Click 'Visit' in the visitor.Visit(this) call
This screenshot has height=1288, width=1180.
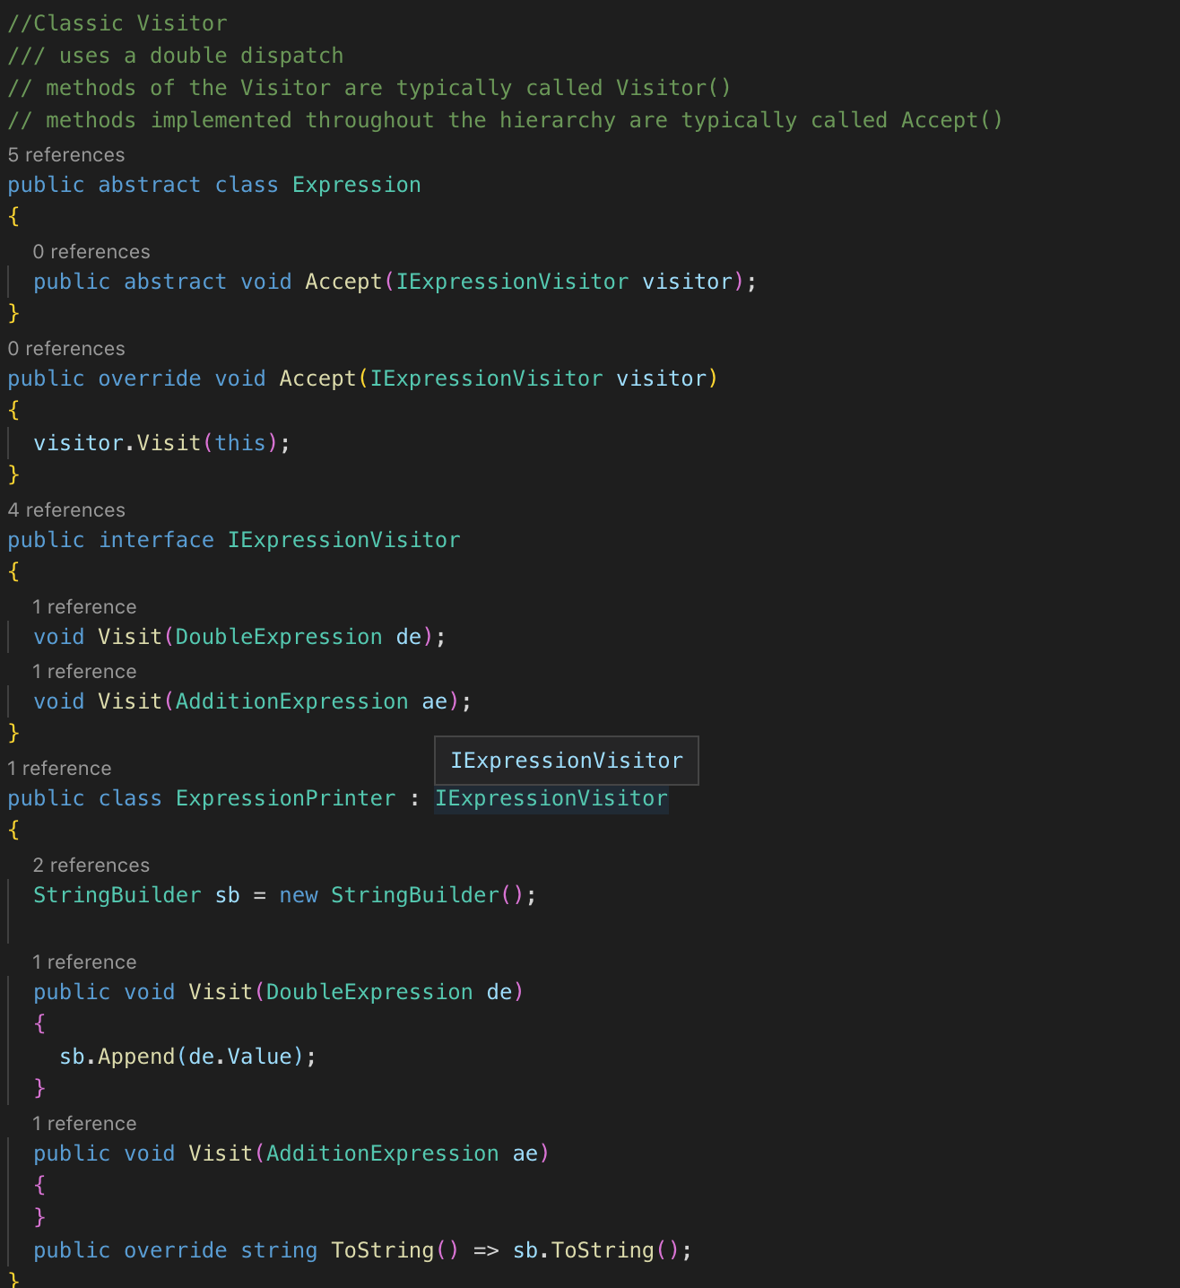coord(169,443)
